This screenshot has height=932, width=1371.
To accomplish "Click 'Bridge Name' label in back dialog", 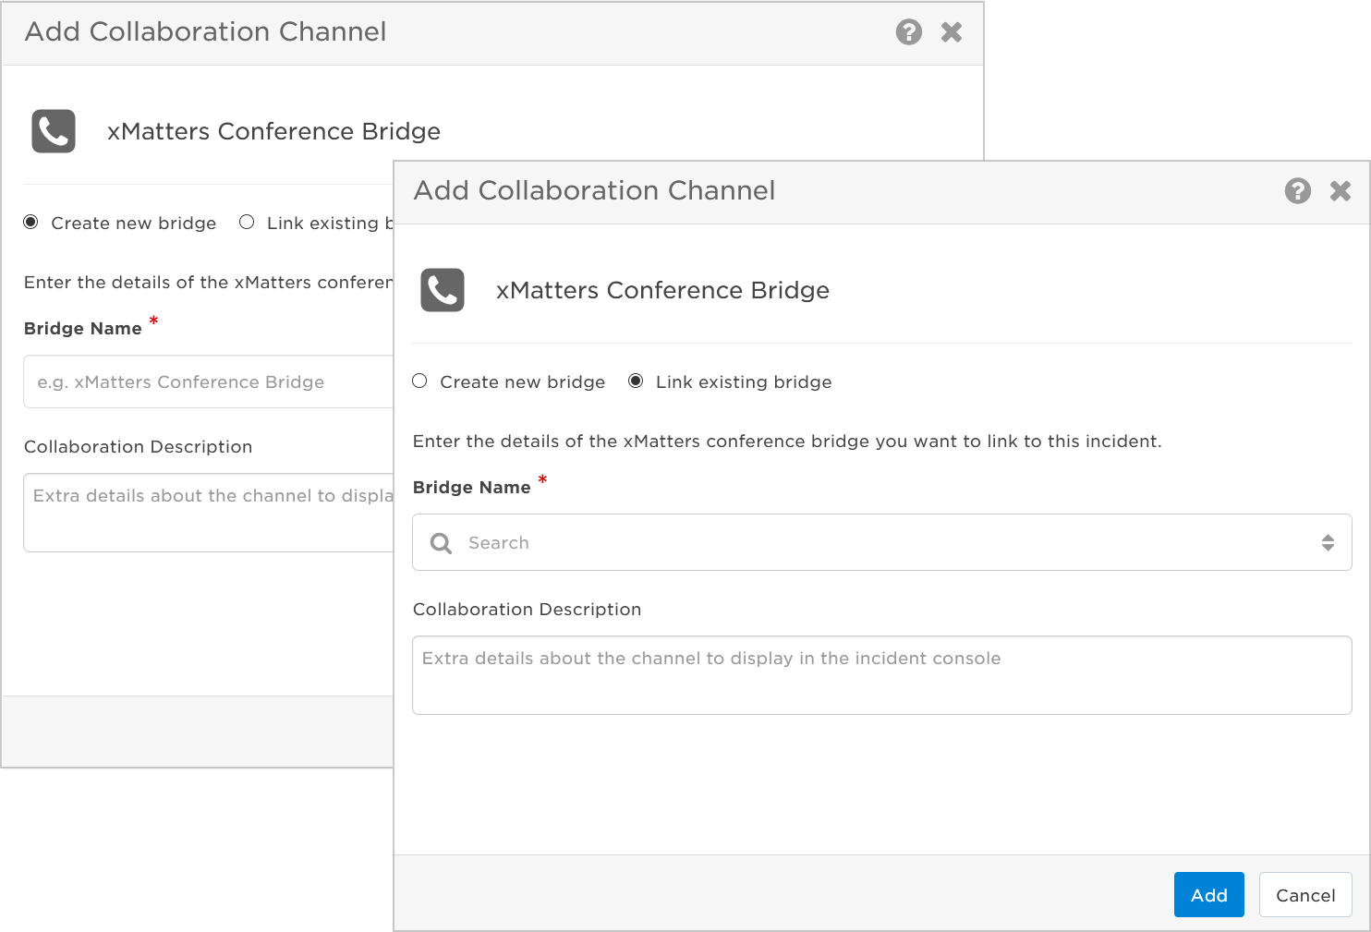I will [83, 329].
